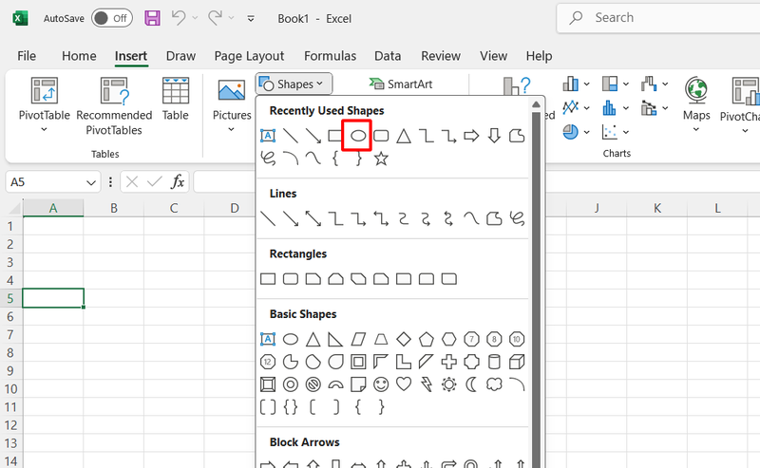Image resolution: width=760 pixels, height=468 pixels.
Task: Choose the No Symbol basic shape
Action: pos(313,384)
